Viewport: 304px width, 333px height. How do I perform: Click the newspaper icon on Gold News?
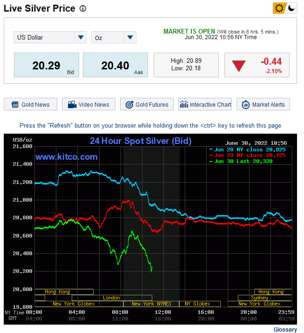[x=15, y=104]
